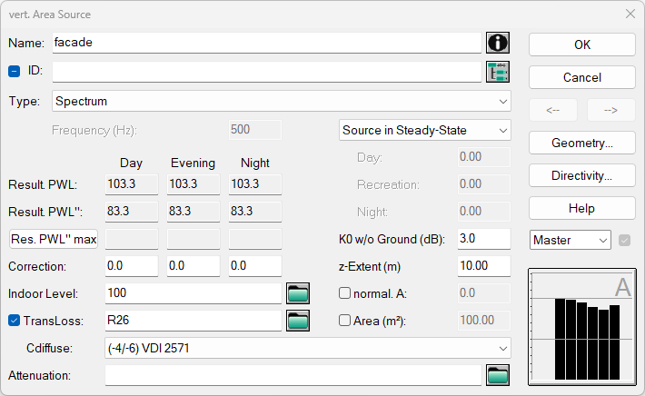Open the Master variant dropdown

pos(571,240)
